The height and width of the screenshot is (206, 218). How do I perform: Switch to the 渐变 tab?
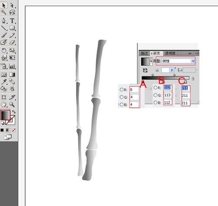[x=156, y=53]
